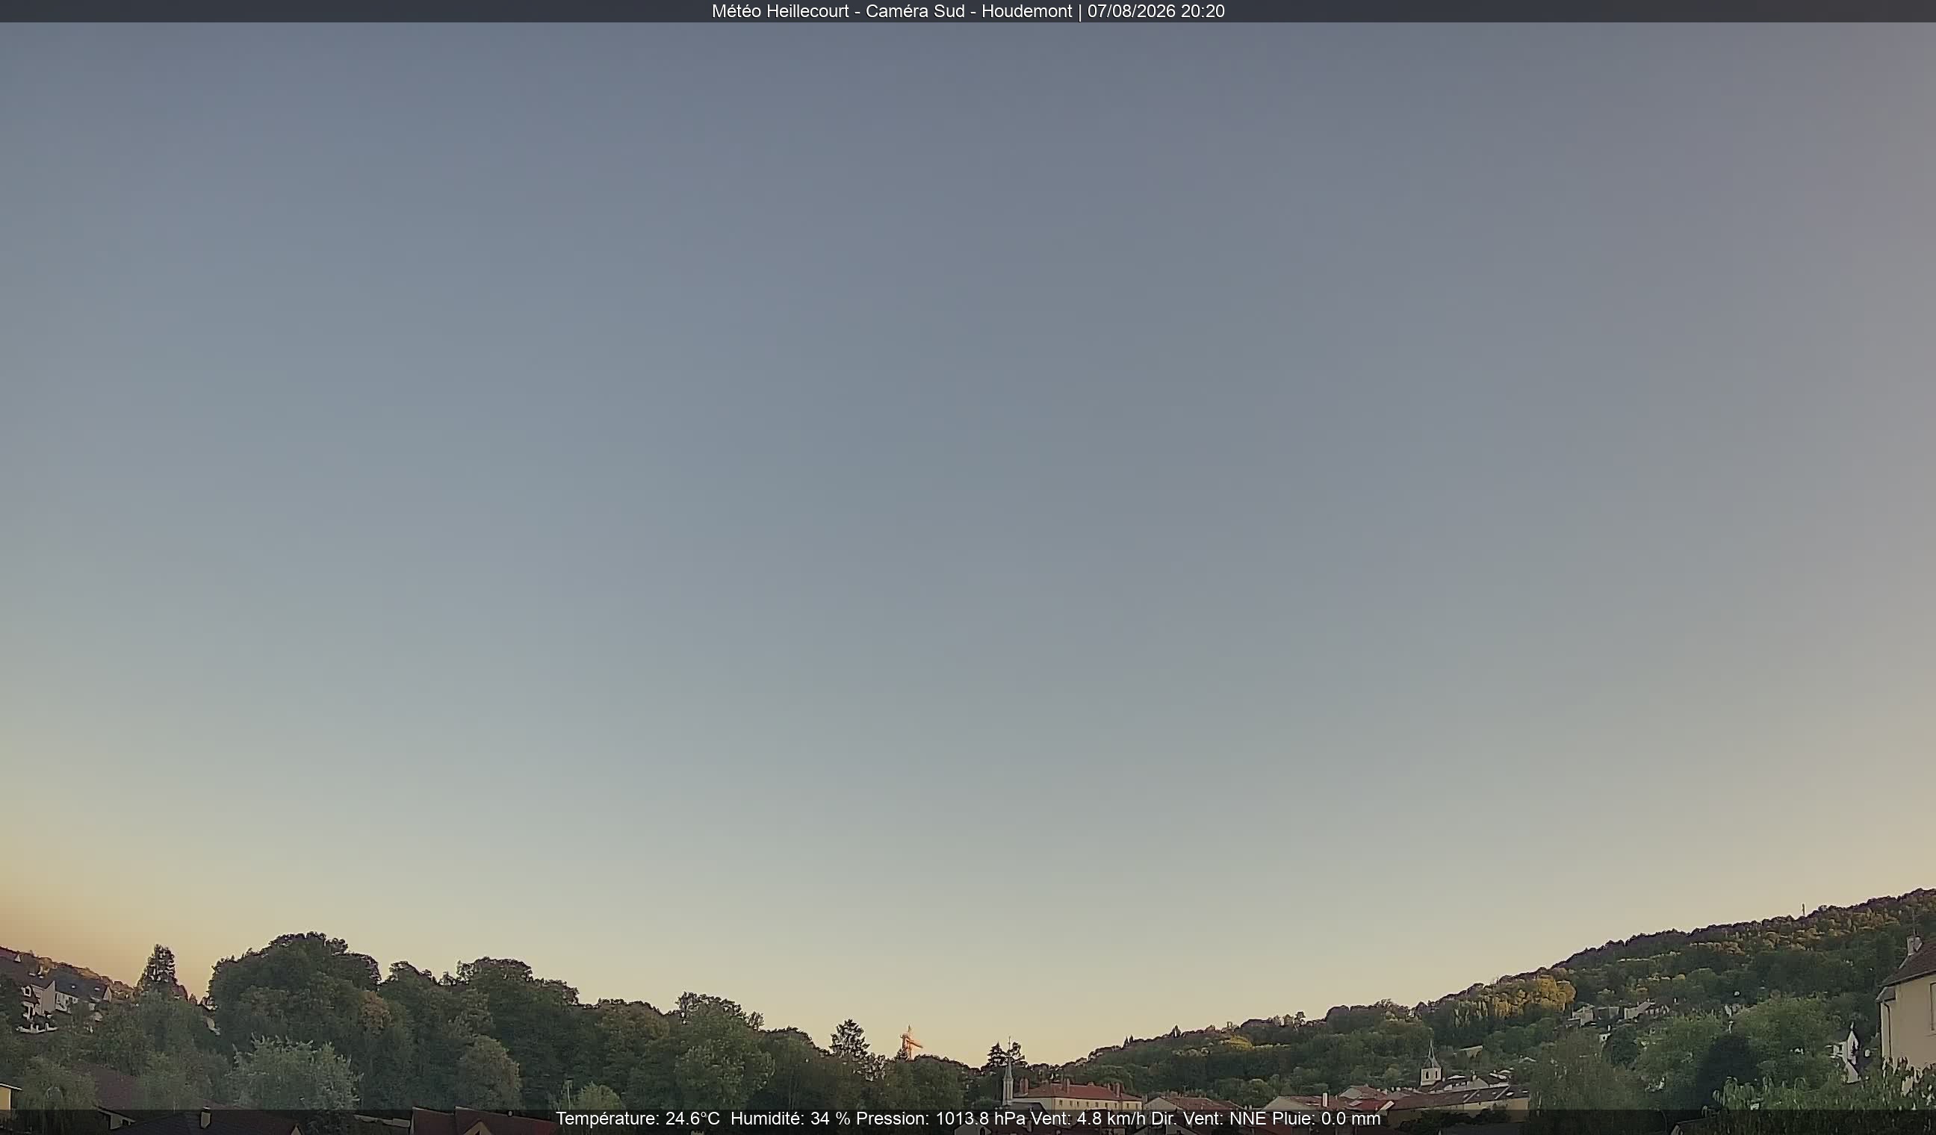Select the "Caméra Sud" label

(x=915, y=11)
